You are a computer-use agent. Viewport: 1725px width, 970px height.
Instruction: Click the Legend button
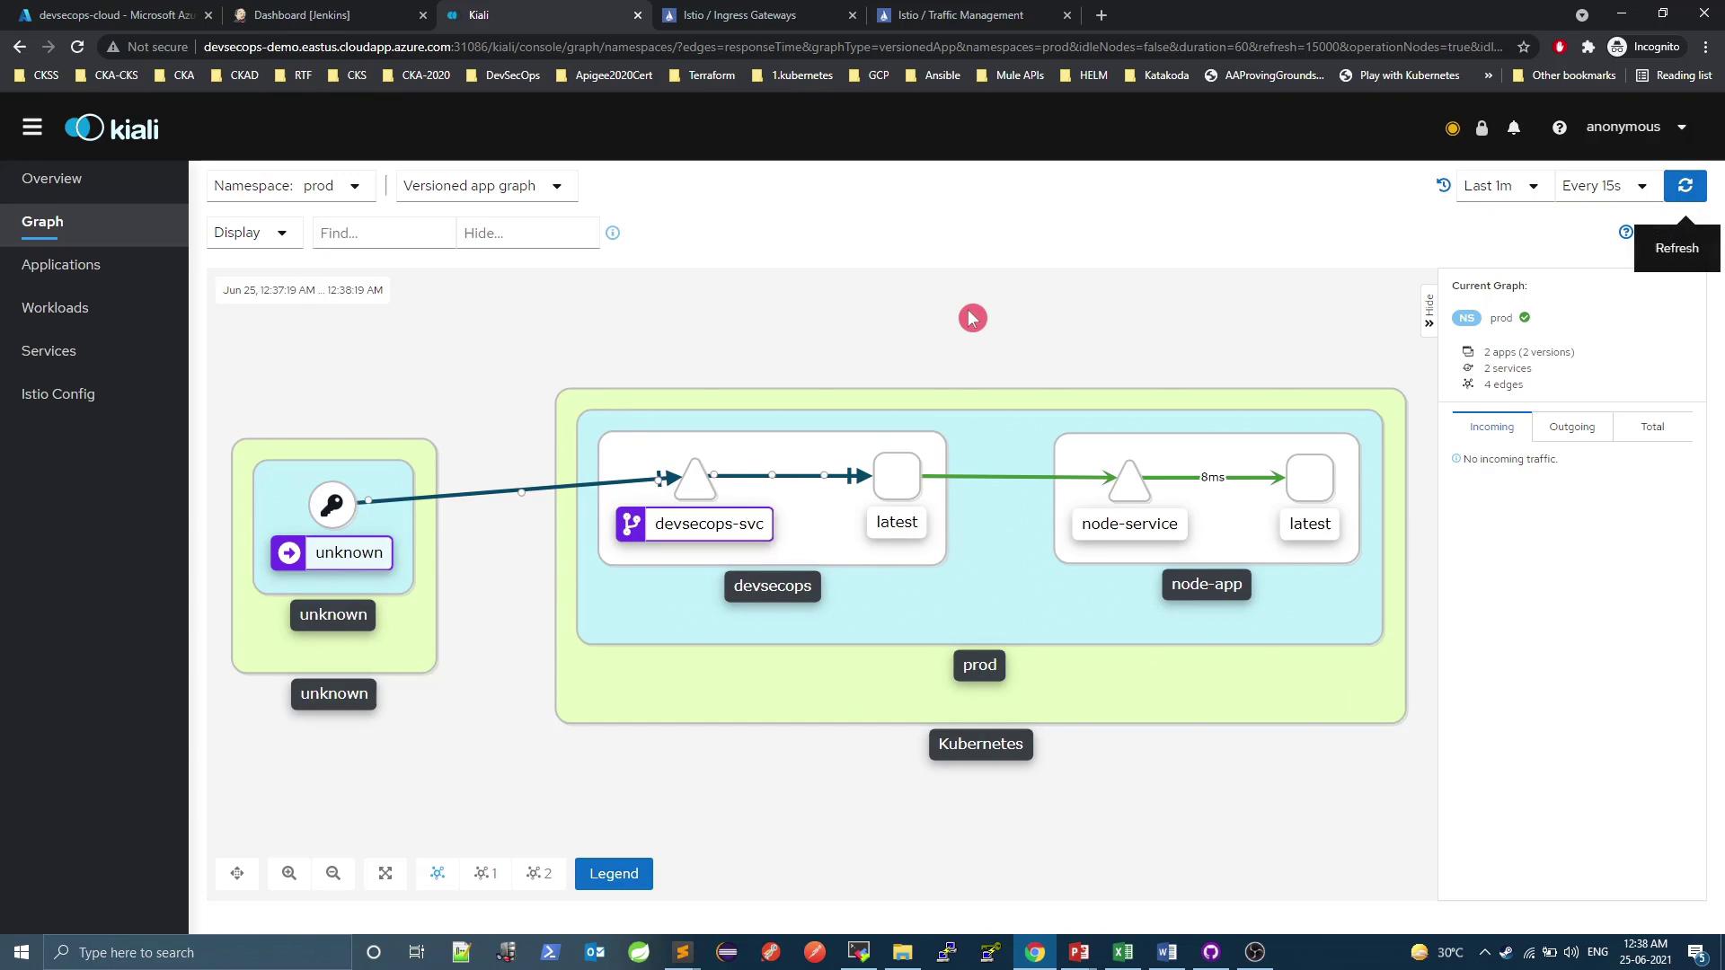pyautogui.click(x=614, y=874)
